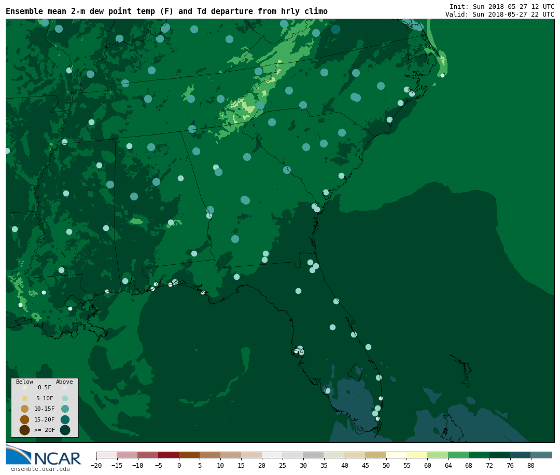Click the Below 0-5F legend dot

tap(25, 387)
